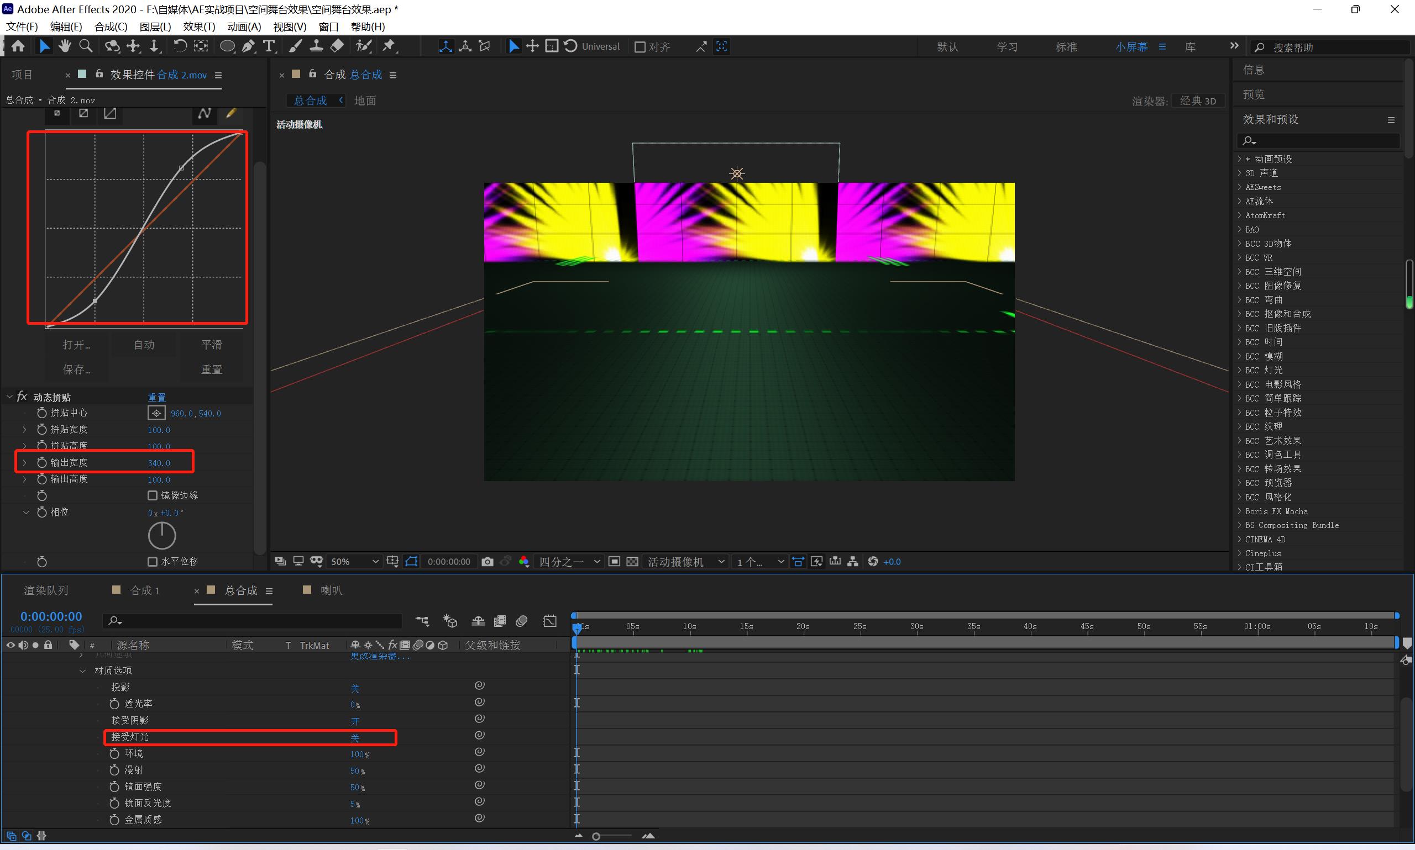
Task: Open the 合成(C) menu
Action: click(x=111, y=27)
